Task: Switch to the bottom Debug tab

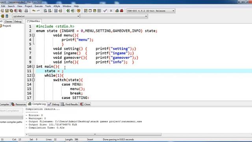Action: coord(54,104)
